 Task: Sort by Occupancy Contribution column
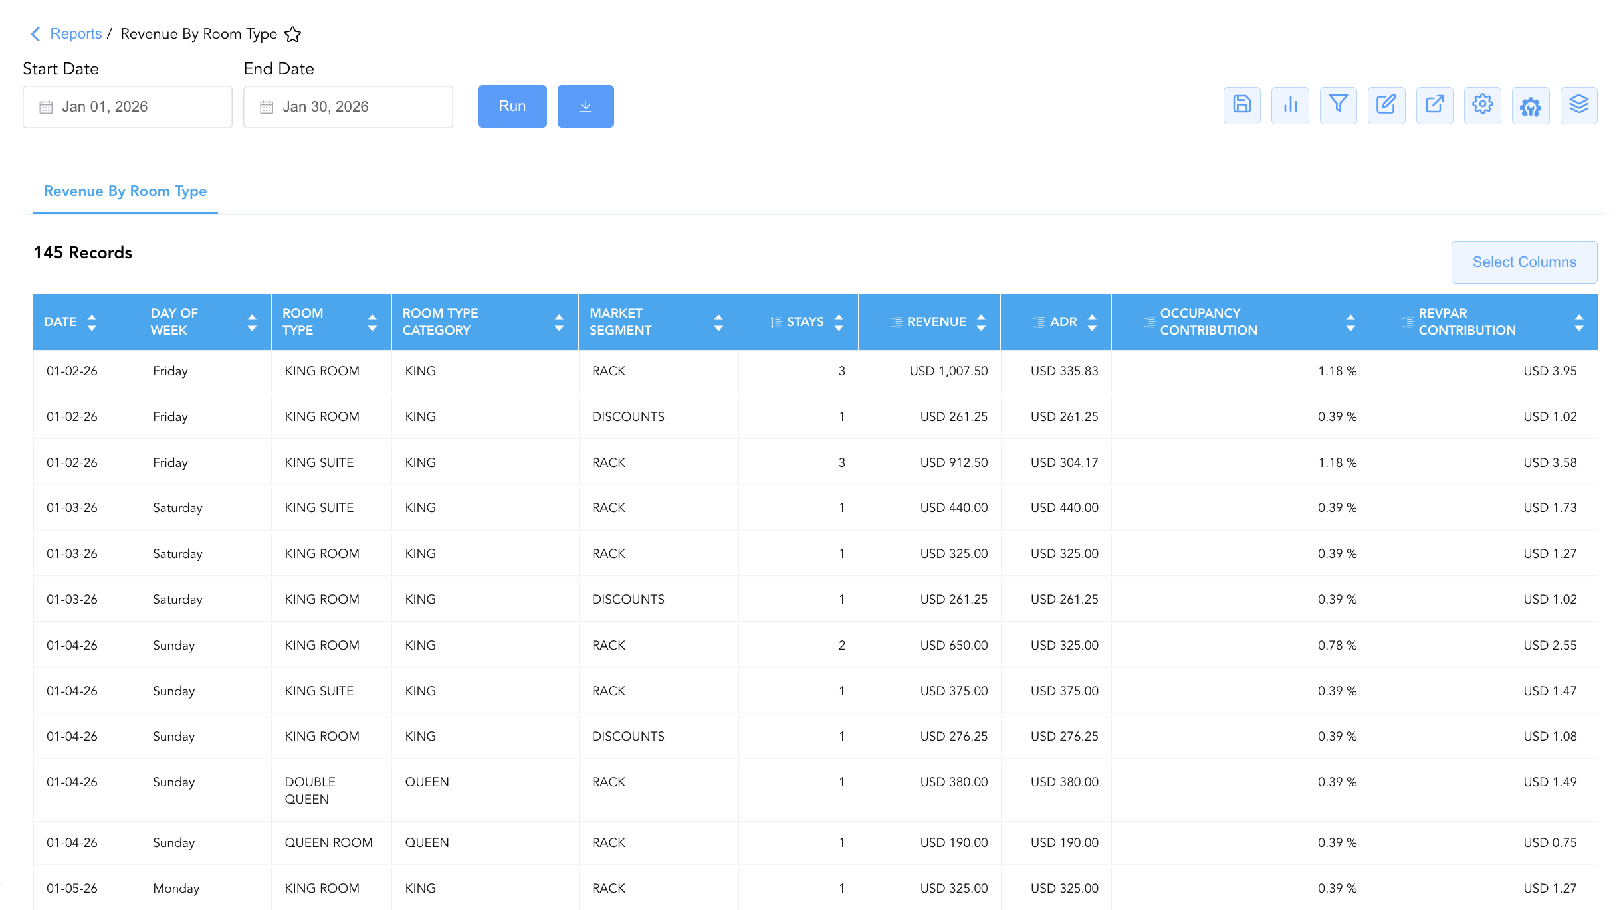coord(1350,322)
